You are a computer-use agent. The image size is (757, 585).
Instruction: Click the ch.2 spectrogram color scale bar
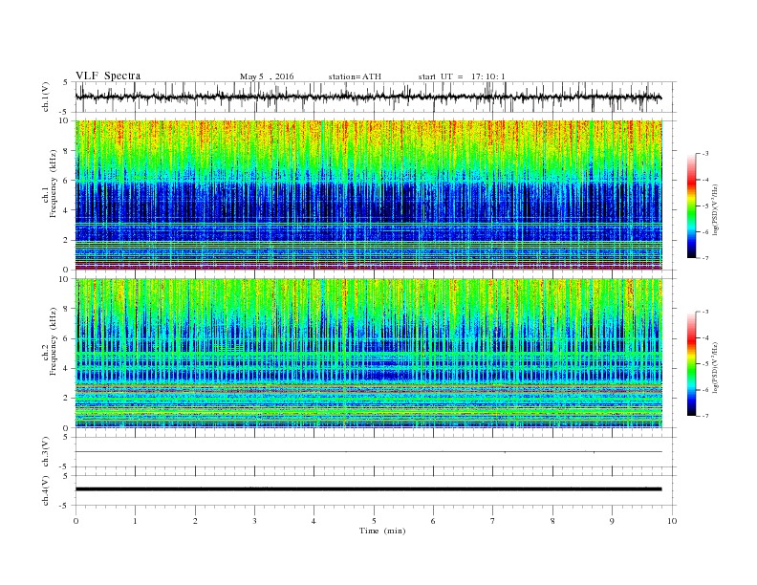point(691,364)
